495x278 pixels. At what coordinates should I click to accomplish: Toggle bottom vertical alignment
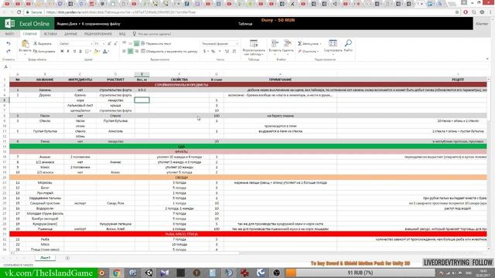tap(137, 43)
